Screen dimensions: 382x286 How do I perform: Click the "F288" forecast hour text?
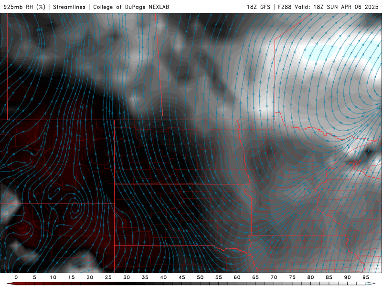[285, 7]
